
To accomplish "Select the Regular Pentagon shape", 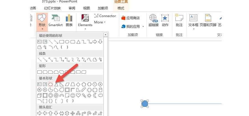I will pos(84,84).
